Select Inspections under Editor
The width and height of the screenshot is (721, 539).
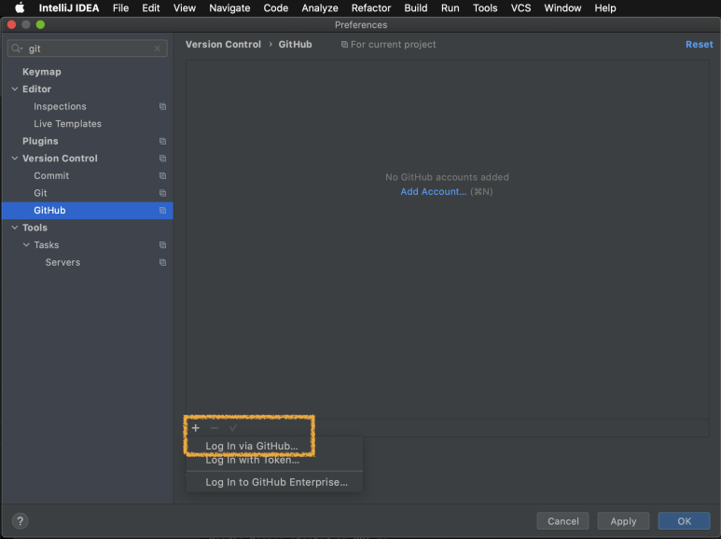[60, 106]
